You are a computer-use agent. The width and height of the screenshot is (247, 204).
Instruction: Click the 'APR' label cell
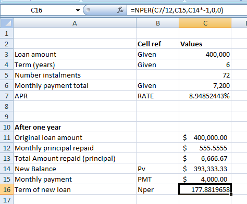[x=75, y=96]
